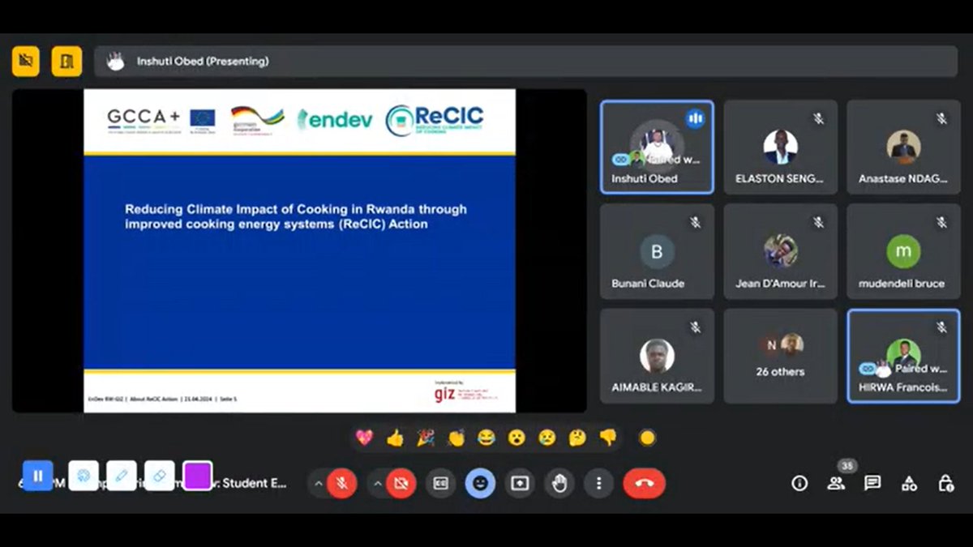Click the GCCA+ logo on the slide
The width and height of the screenshot is (973, 547).
click(x=144, y=119)
